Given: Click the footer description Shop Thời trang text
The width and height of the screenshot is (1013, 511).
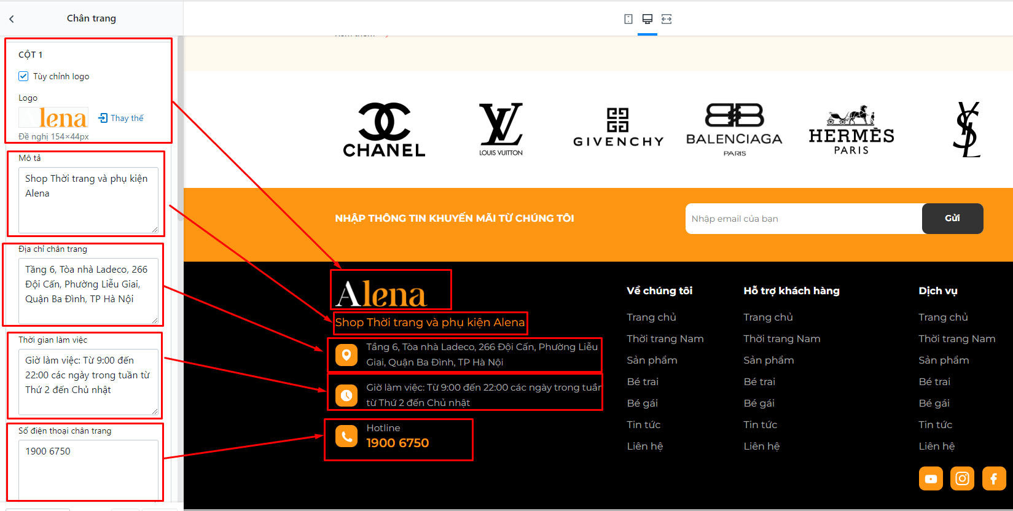Looking at the screenshot, I should click(430, 322).
